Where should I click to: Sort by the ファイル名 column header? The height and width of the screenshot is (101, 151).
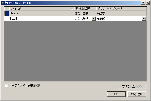coord(42,9)
